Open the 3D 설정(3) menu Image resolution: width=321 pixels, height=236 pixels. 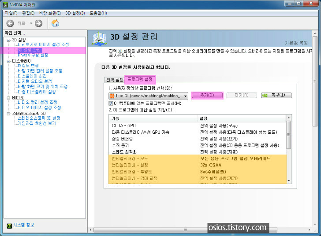[x=75, y=13]
